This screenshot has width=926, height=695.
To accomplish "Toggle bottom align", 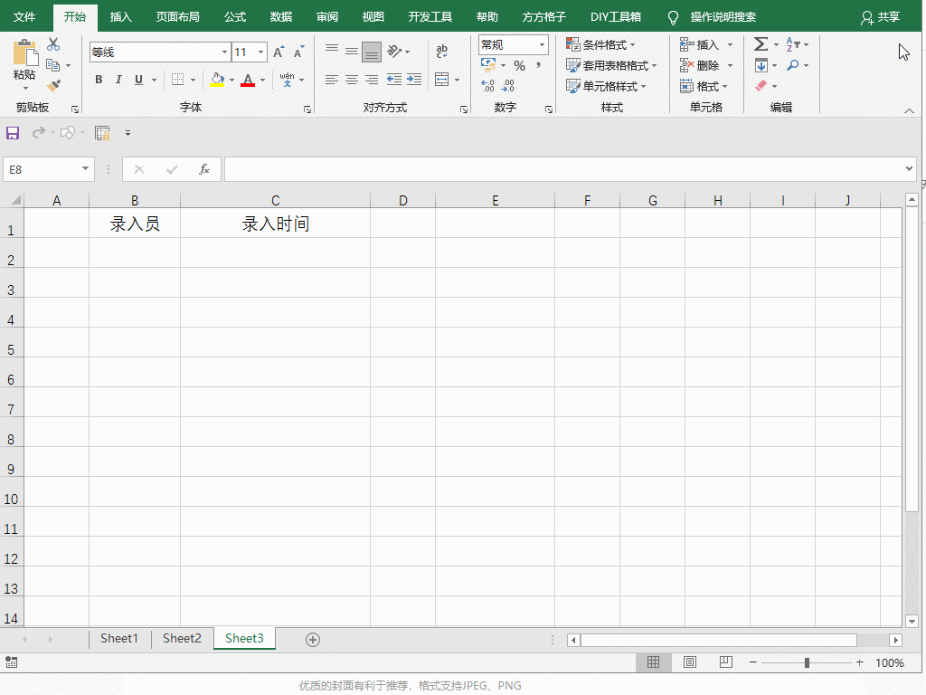I will click(x=372, y=52).
